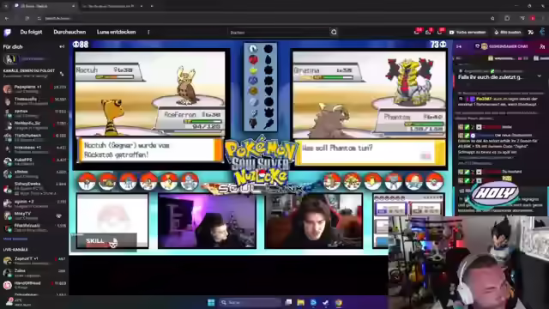Image resolution: width=549 pixels, height=309 pixels.
Task: Collapse the Für dich sidebar
Action: 62,46
